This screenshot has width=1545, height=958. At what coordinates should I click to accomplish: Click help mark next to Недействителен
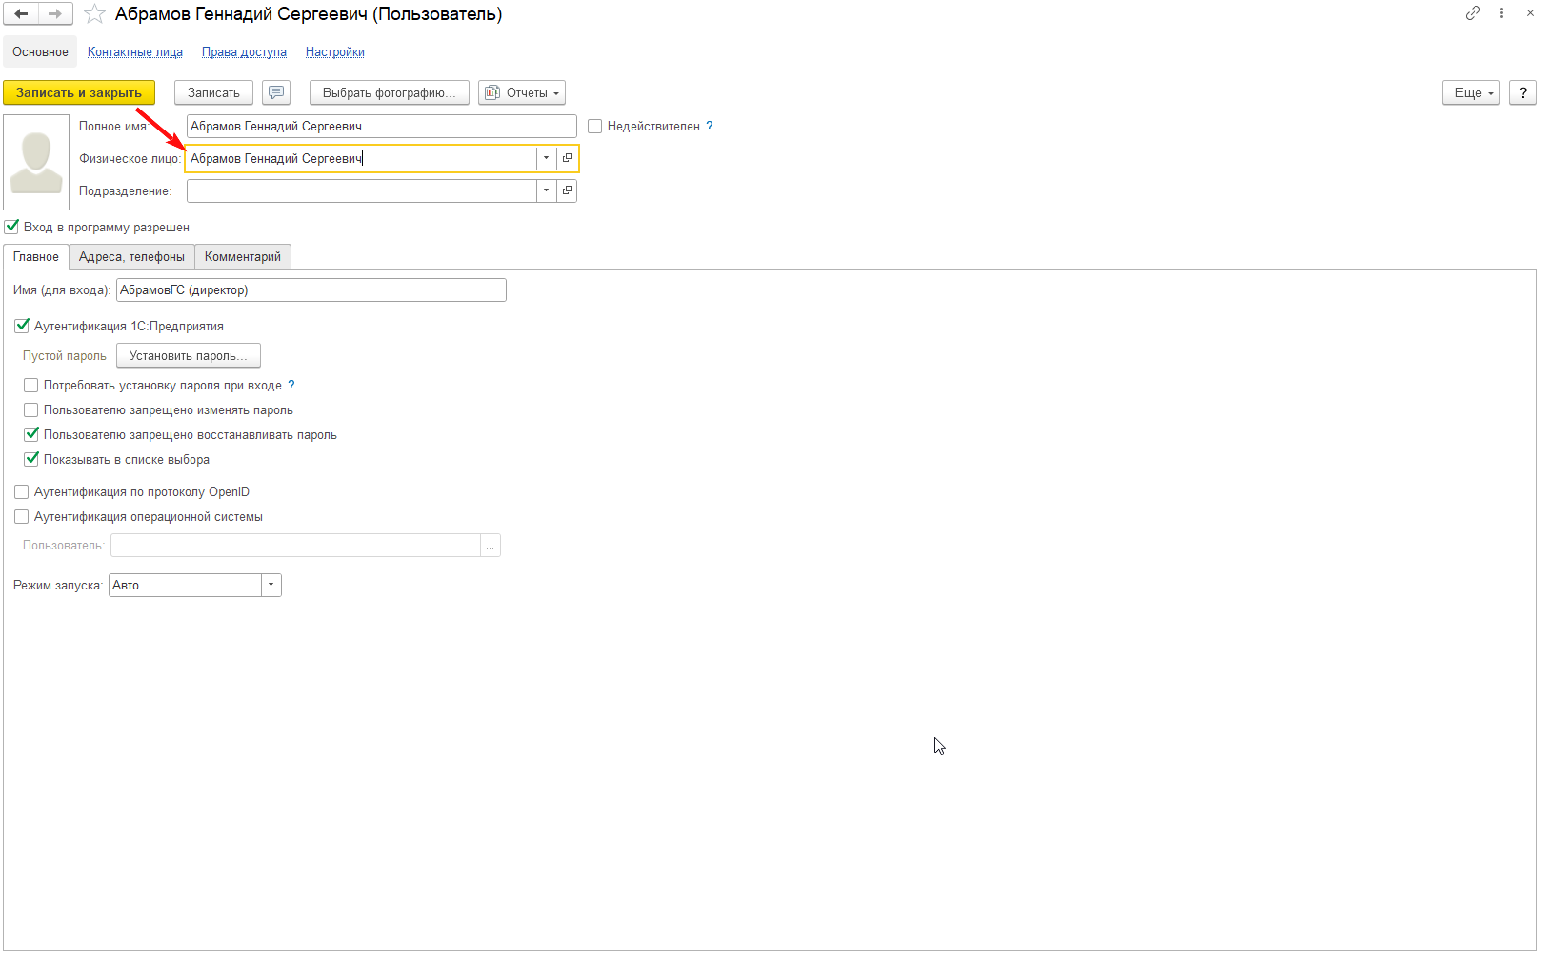pos(710,126)
